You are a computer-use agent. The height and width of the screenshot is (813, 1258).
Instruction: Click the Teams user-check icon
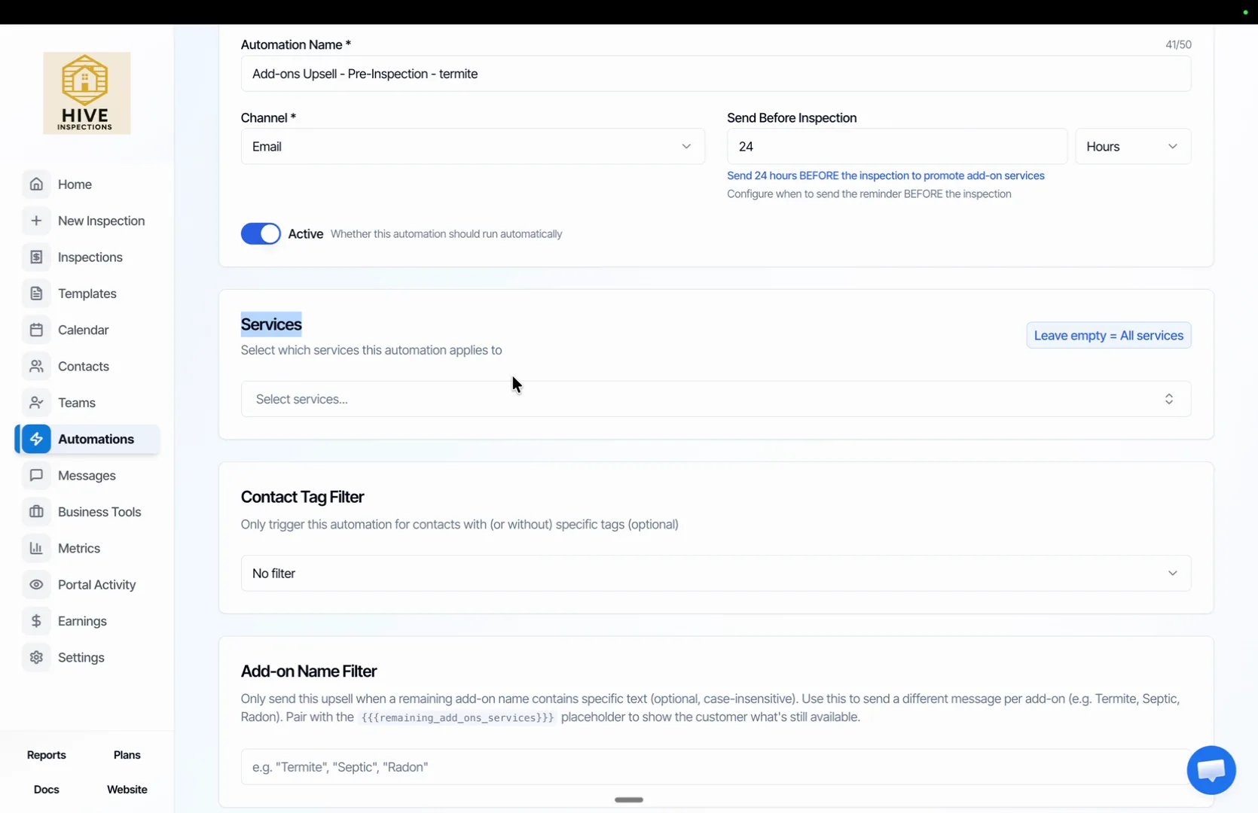click(36, 403)
